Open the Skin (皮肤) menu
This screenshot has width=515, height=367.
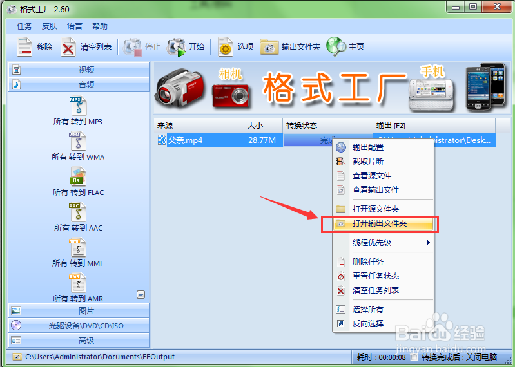(50, 26)
